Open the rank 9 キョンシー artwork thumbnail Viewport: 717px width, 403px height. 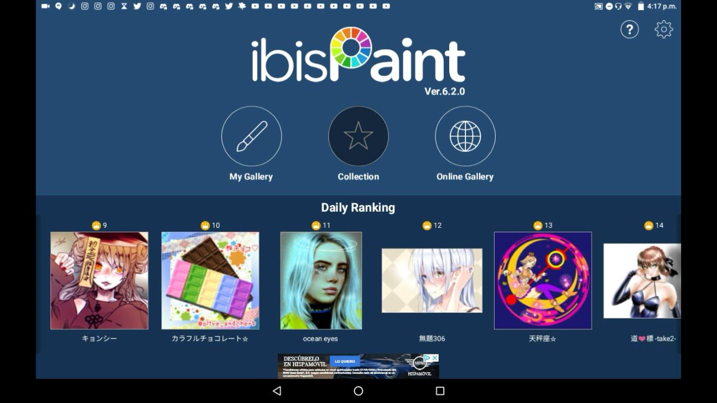tap(99, 280)
